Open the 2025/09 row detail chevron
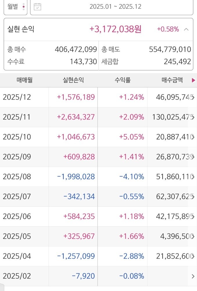This screenshot has height=291, width=197. point(193,157)
